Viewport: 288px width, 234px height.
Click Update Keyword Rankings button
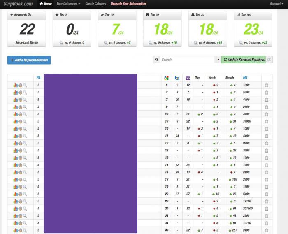click(244, 60)
